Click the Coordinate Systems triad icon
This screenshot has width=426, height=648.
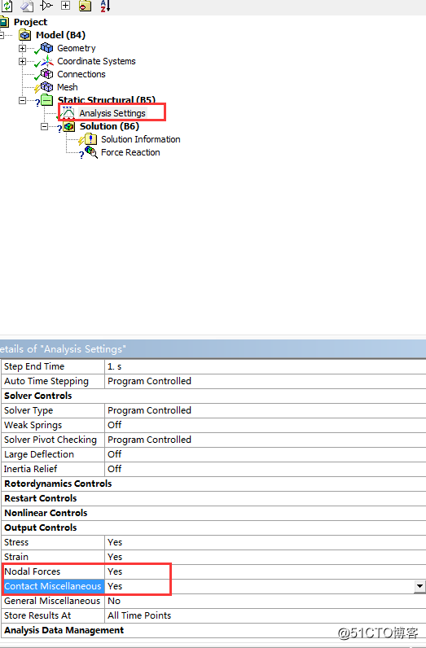[x=46, y=61]
